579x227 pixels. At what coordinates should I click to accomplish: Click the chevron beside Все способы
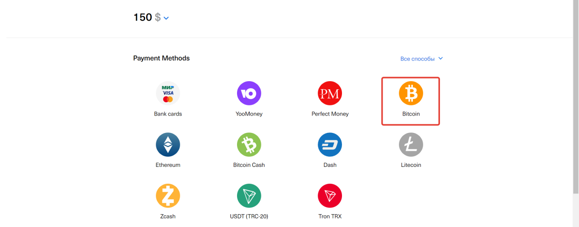pos(441,59)
